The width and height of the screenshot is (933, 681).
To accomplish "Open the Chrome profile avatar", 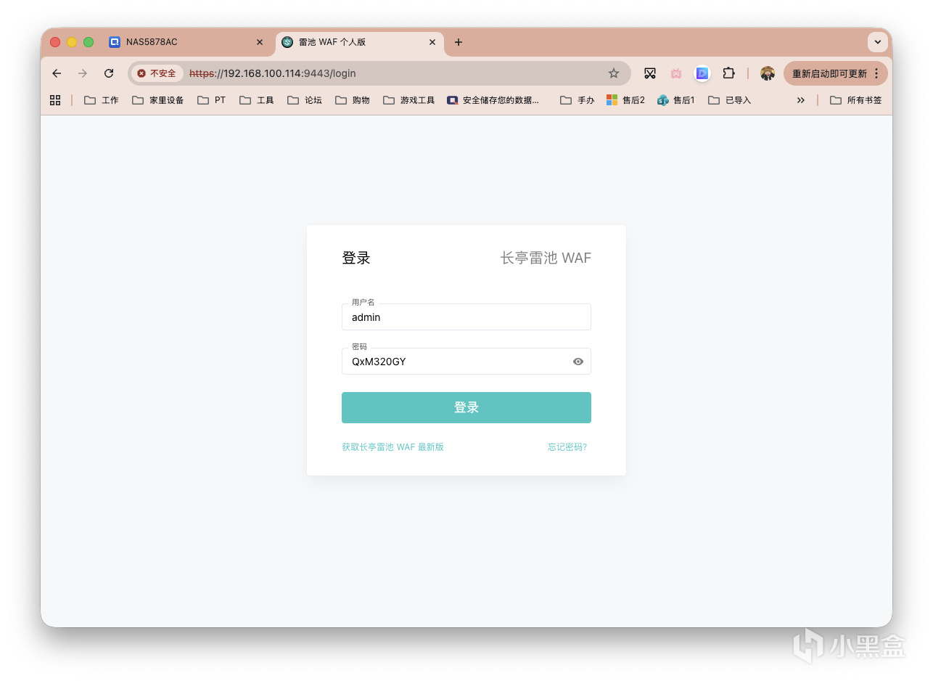I will pyautogui.click(x=768, y=73).
